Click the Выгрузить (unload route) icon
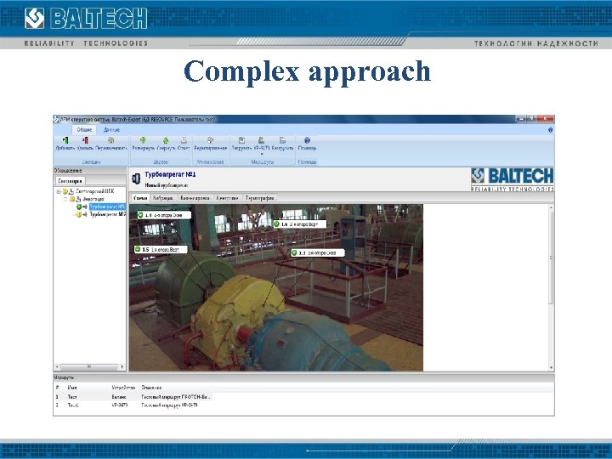 (x=282, y=140)
